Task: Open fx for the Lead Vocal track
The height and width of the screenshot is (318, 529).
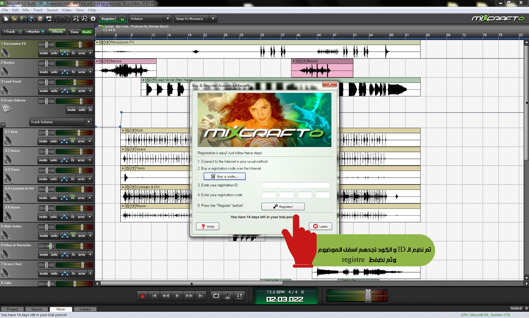Action: [x=73, y=91]
